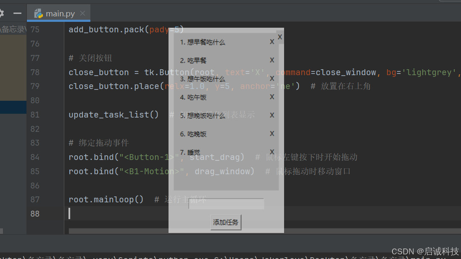Viewport: 461px width, 259px height.
Task: Click line number 78 in the gutter
Action: click(x=35, y=72)
